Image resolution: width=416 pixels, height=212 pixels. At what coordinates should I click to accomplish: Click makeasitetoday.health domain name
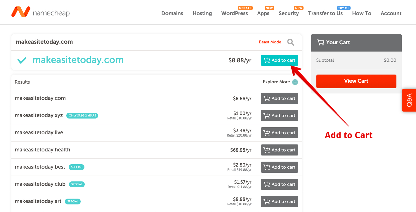(x=42, y=150)
